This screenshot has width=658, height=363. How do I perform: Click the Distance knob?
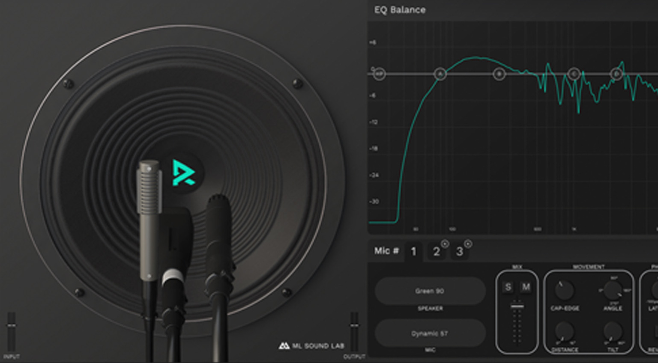[x=564, y=332]
